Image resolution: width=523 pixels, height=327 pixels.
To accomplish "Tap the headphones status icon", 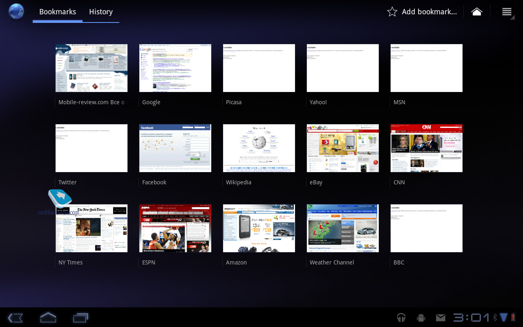I will (x=401, y=318).
